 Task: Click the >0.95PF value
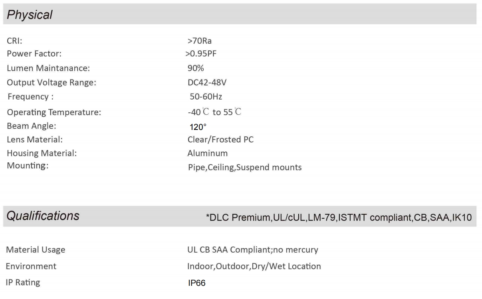200,54
